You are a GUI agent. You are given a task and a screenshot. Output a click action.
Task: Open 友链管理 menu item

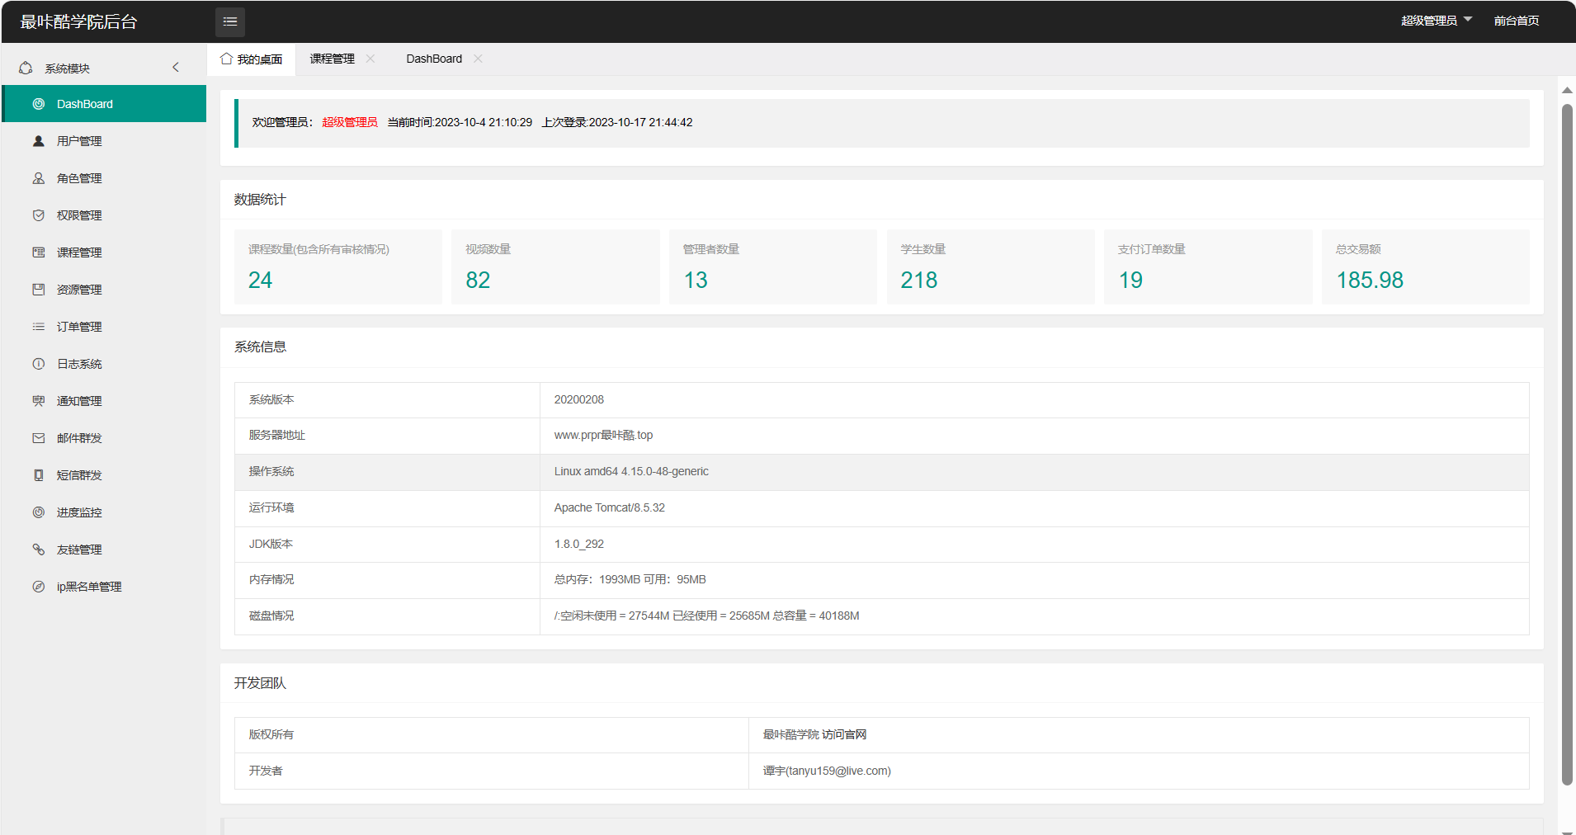[x=104, y=550]
